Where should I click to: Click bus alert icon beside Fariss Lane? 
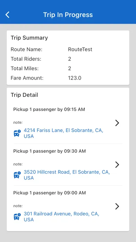click(17, 133)
